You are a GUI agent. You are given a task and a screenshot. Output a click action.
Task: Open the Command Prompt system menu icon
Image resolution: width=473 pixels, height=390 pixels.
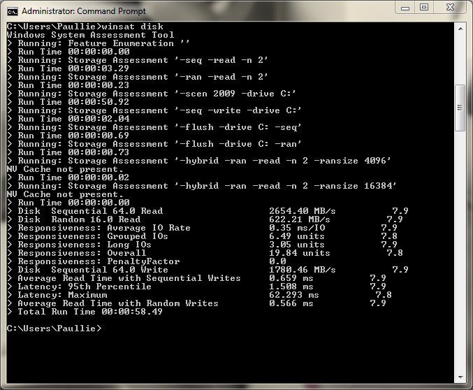12,11
